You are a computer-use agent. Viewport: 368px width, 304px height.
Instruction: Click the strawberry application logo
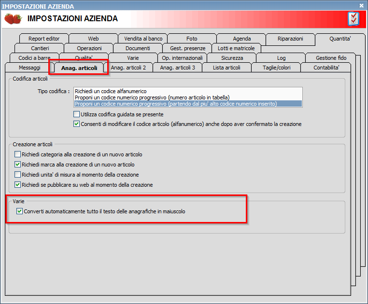point(13,19)
